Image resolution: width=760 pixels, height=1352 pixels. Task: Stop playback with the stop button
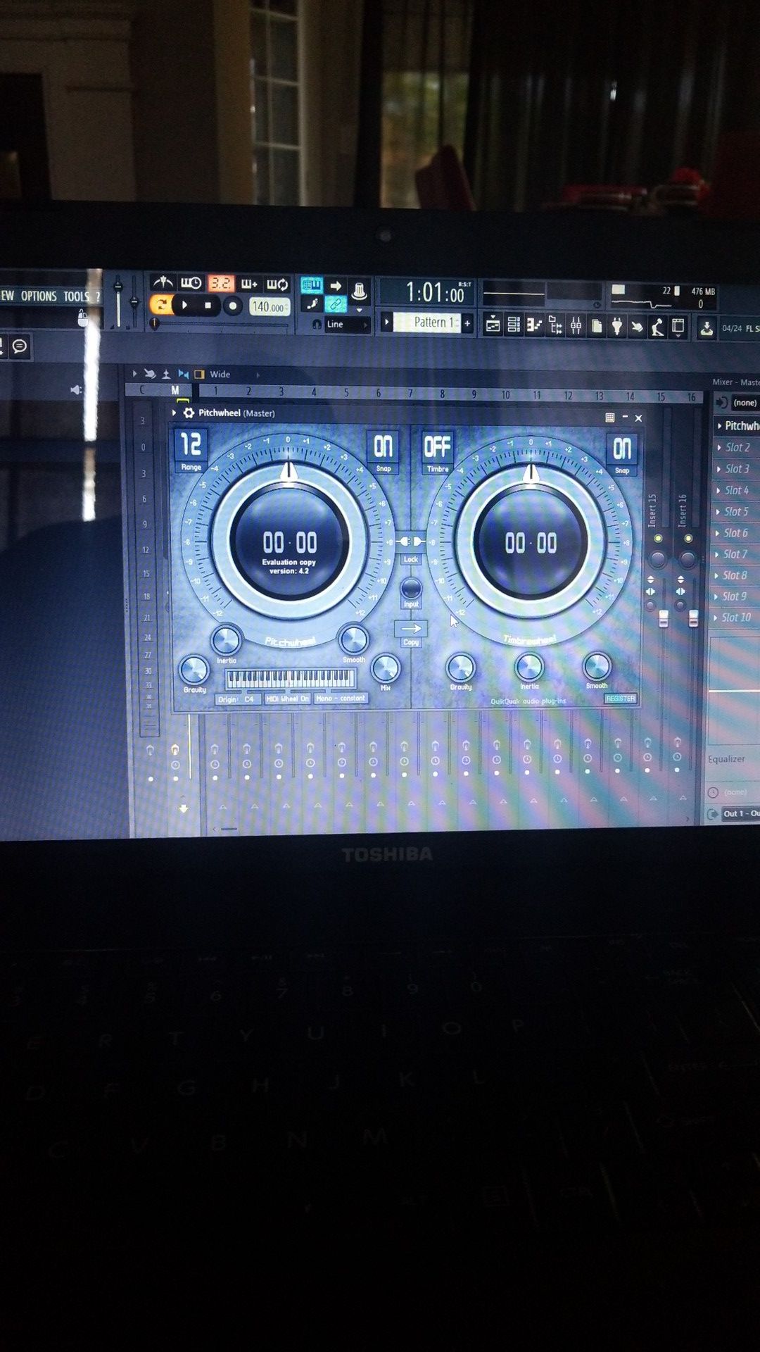point(208,306)
